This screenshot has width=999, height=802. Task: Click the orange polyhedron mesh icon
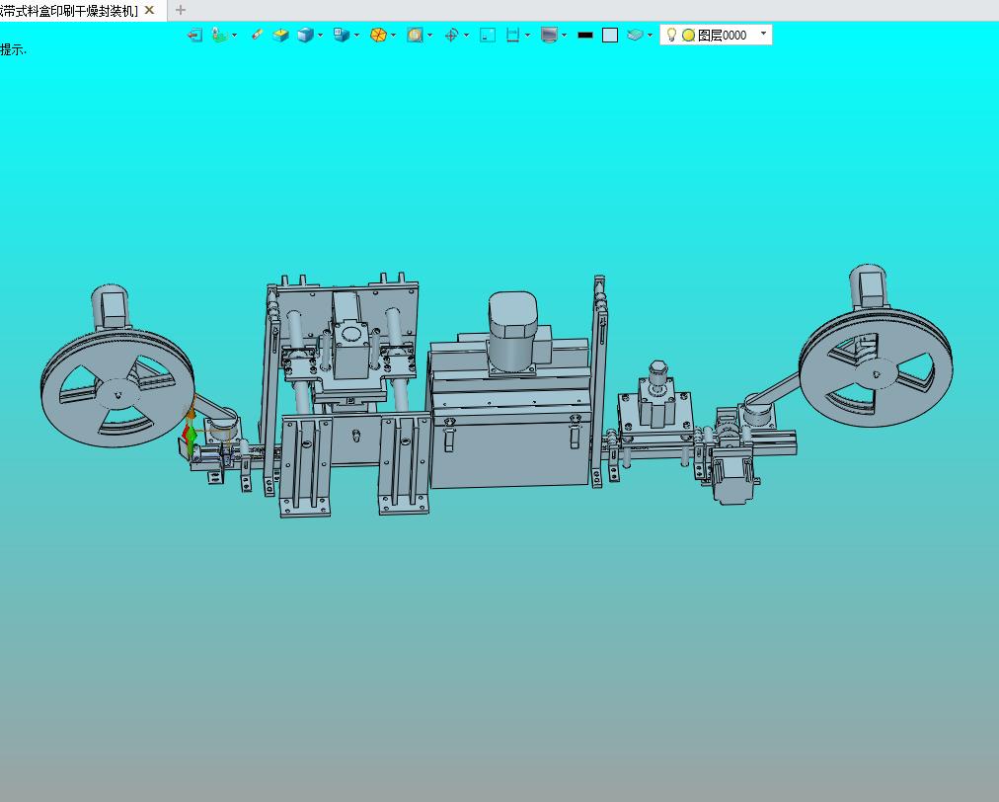pos(378,36)
